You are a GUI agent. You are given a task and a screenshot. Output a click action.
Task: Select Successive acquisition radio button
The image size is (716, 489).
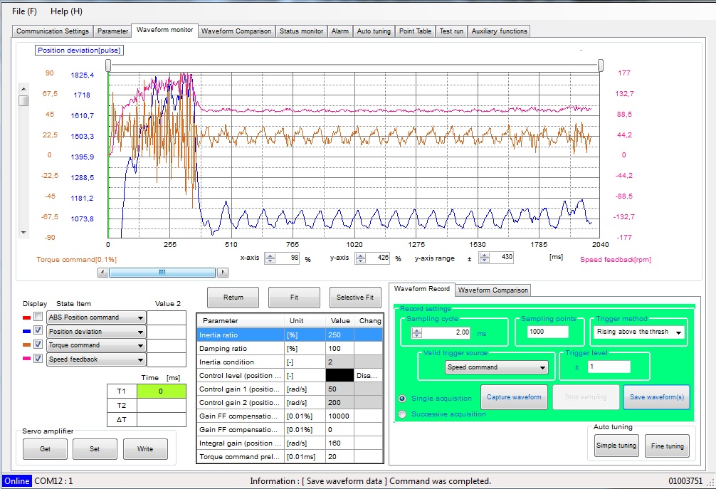(403, 414)
